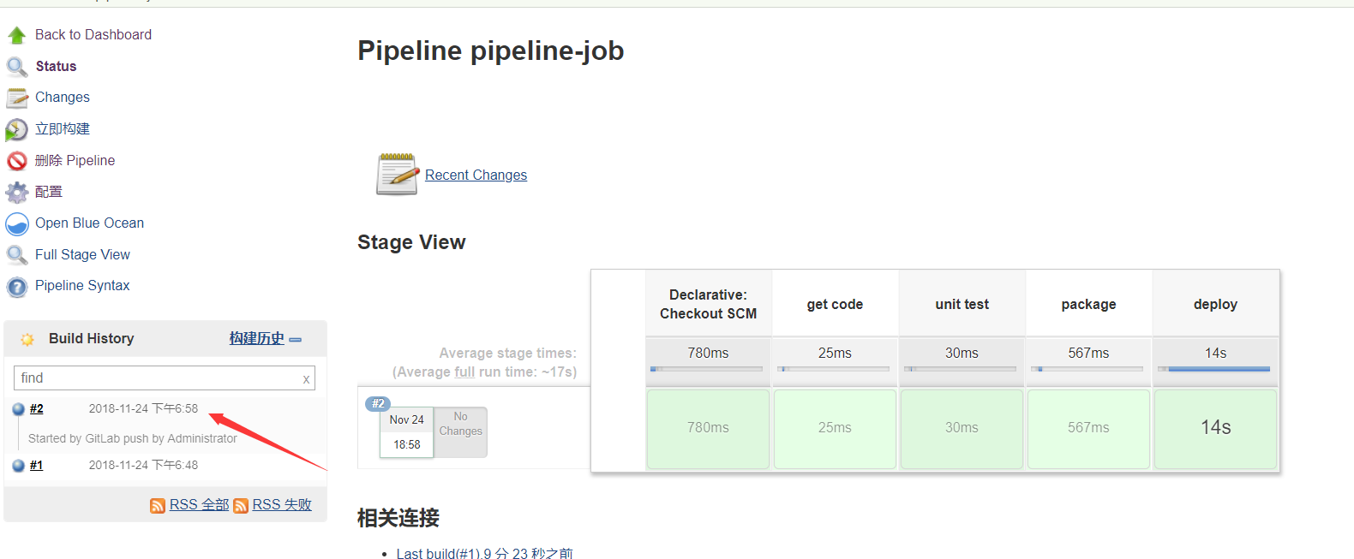Image resolution: width=1354 pixels, height=559 pixels.
Task: Collapse build history using the dash icon
Action: point(296,340)
